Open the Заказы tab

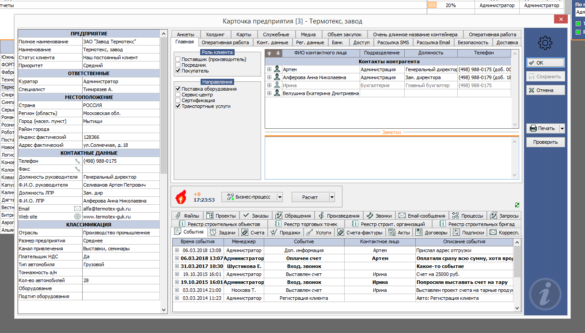(256, 216)
